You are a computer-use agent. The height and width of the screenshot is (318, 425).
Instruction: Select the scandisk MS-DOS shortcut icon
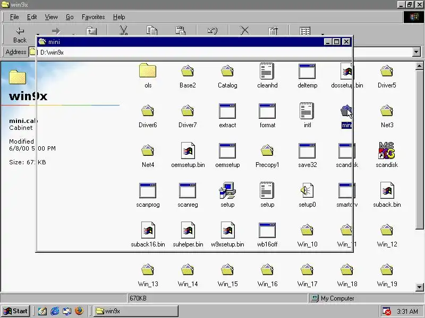point(387,155)
